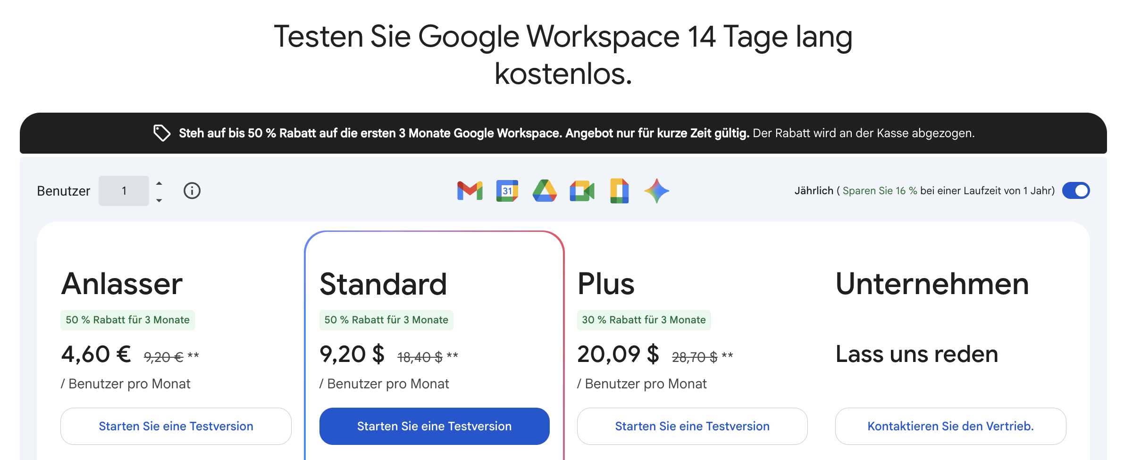
Task: Click the price tag icon in the discount banner
Action: tap(162, 133)
